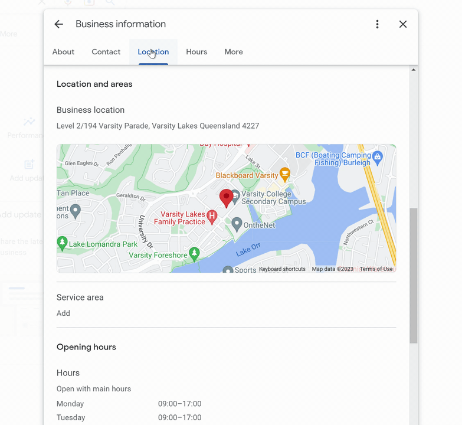This screenshot has width=462, height=425.
Task: Click Add under Service area
Action: click(63, 313)
